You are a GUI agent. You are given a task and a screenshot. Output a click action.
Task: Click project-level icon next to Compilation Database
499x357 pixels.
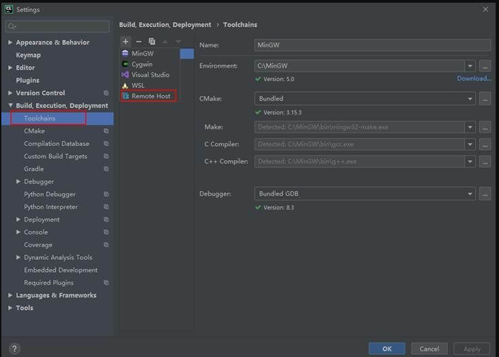coord(106,143)
